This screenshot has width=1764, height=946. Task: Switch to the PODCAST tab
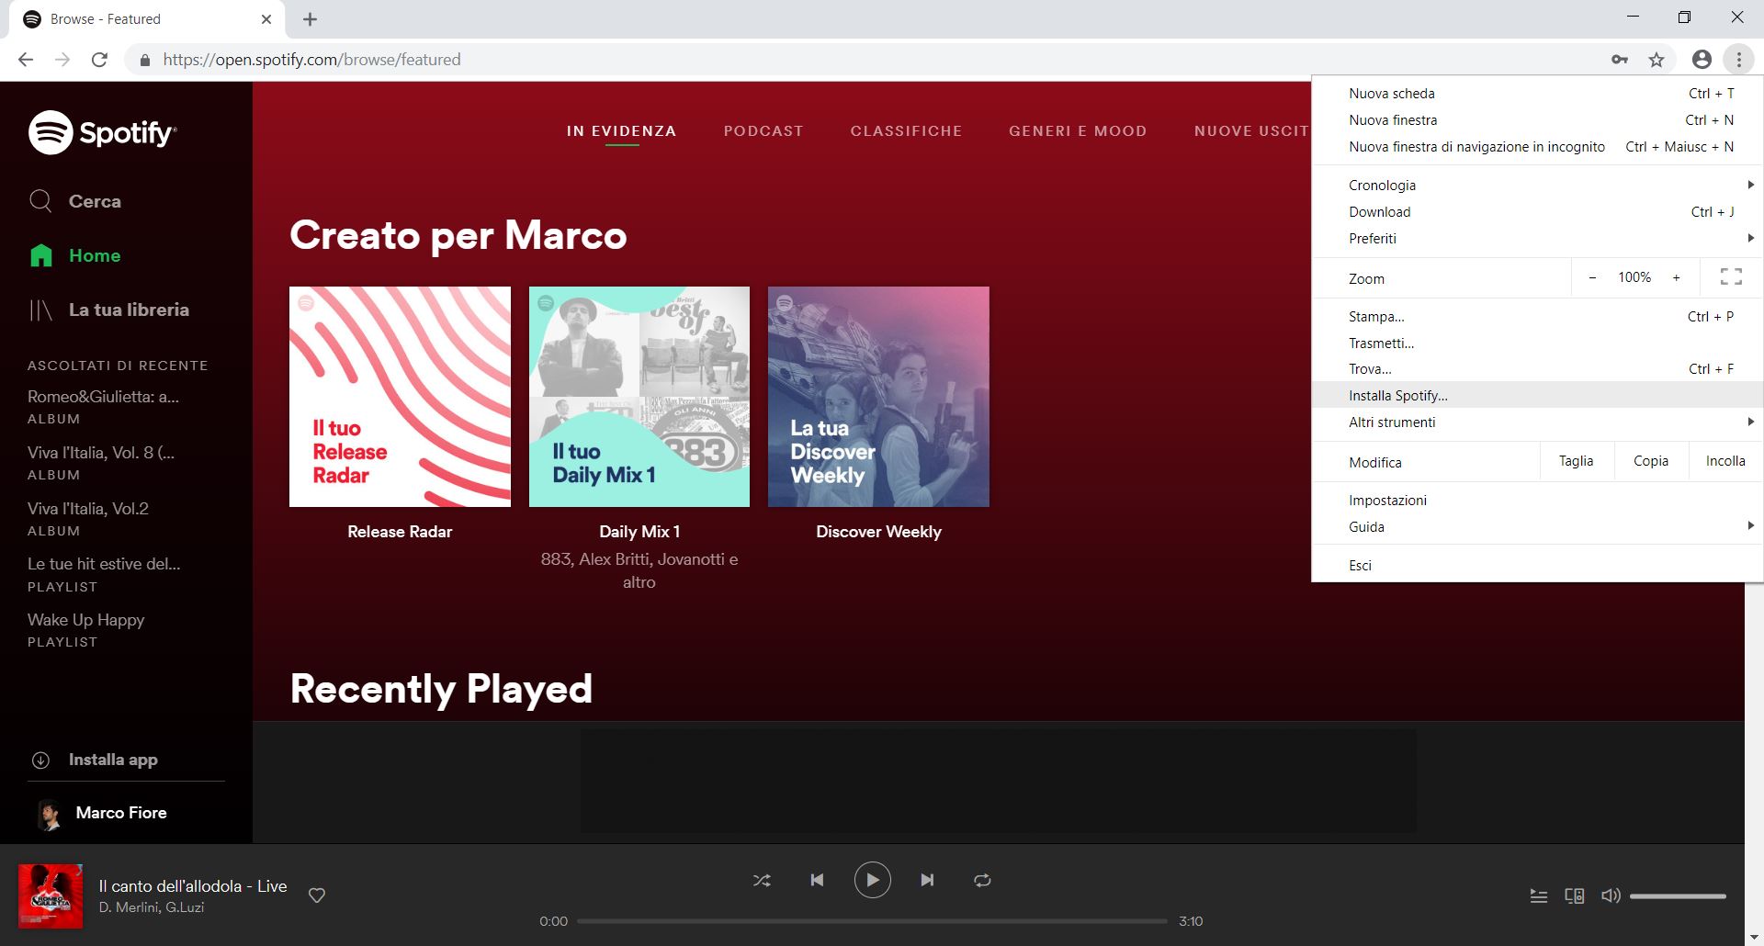[763, 130]
